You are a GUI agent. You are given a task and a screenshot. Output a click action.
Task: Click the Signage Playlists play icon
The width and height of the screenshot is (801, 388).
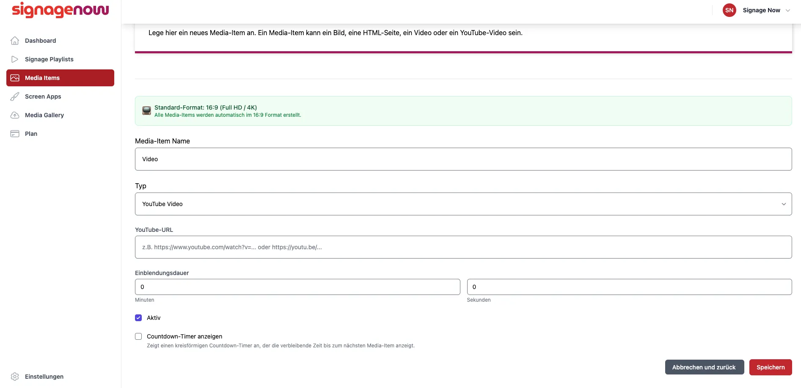click(x=15, y=59)
